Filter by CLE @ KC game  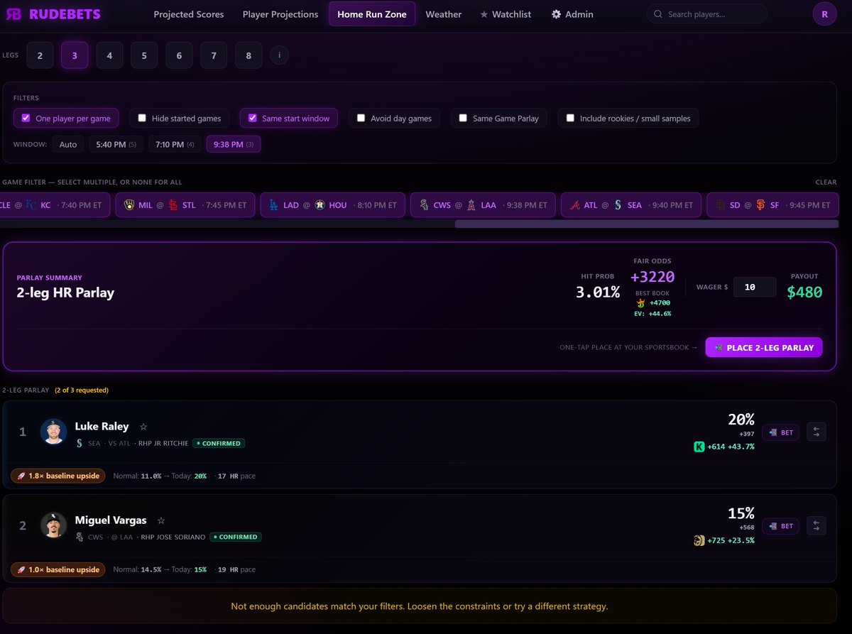click(x=55, y=205)
